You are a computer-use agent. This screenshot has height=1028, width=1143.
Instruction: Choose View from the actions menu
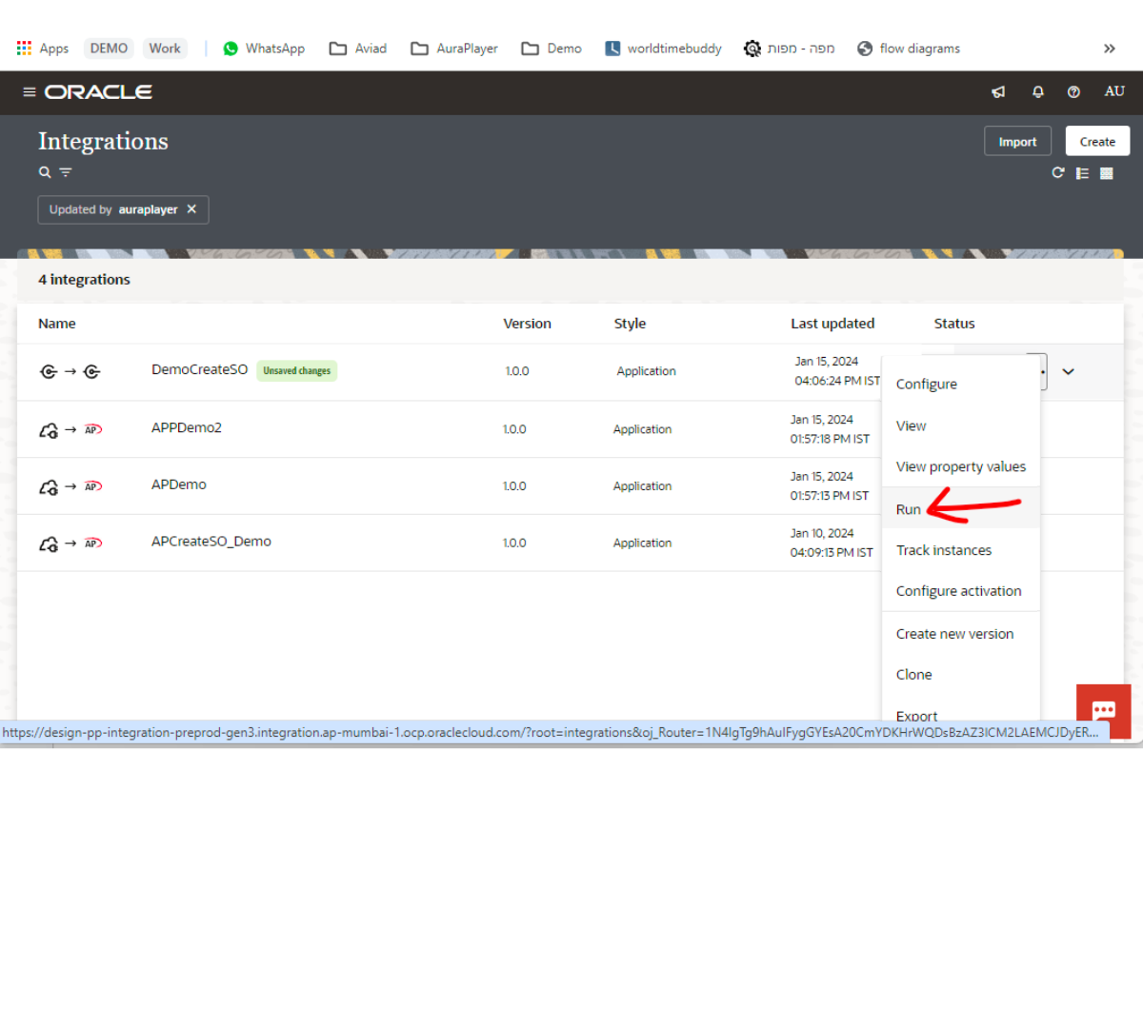pos(961,426)
